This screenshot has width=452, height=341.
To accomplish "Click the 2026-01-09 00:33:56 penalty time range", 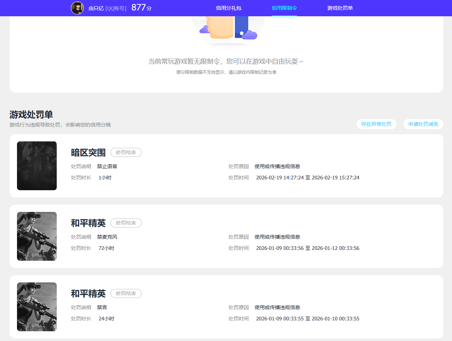I will tap(308, 248).
